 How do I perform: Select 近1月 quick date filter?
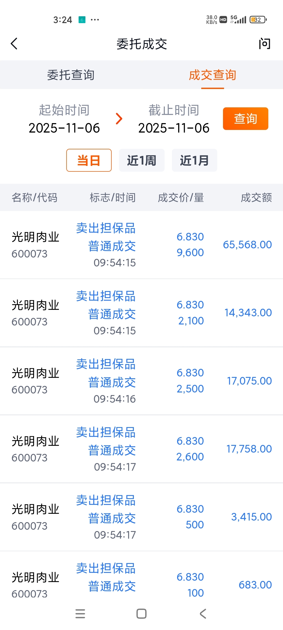pyautogui.click(x=194, y=160)
